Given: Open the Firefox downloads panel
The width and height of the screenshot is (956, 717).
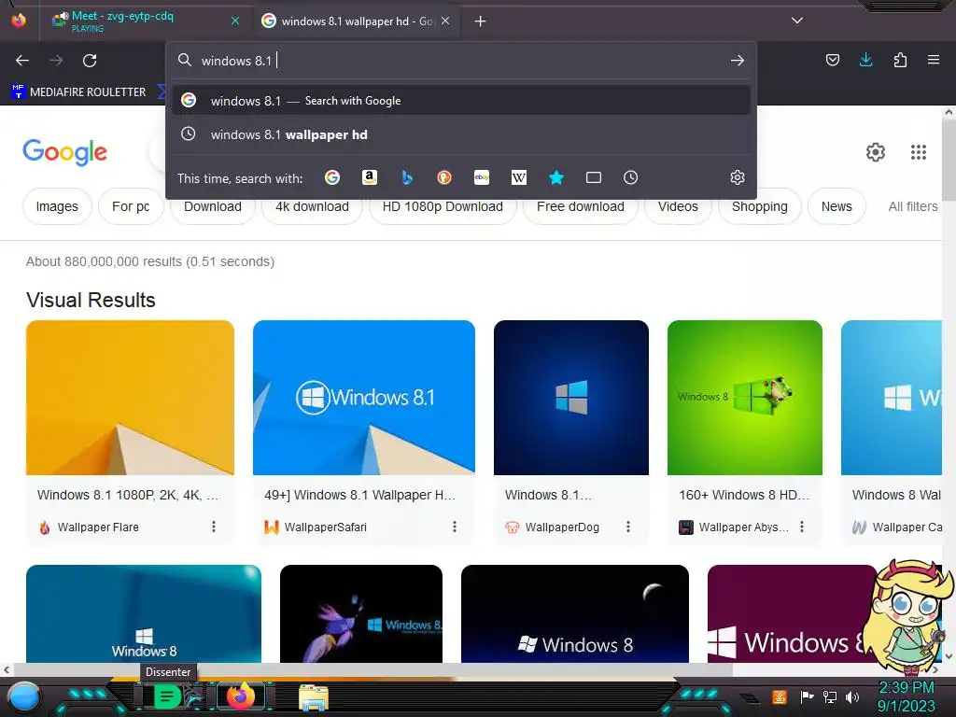Looking at the screenshot, I should click(865, 60).
